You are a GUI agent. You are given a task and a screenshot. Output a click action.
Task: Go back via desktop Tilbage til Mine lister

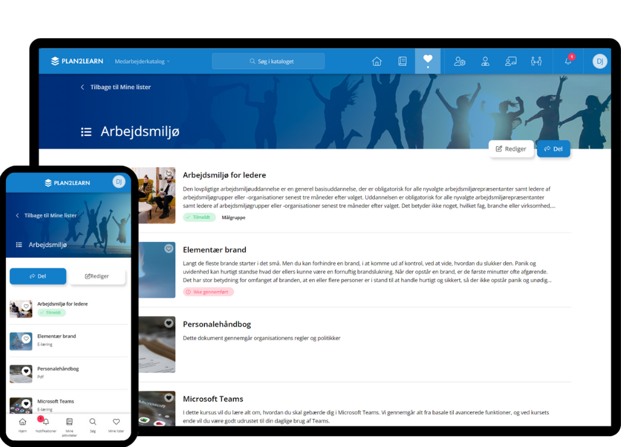(x=116, y=87)
